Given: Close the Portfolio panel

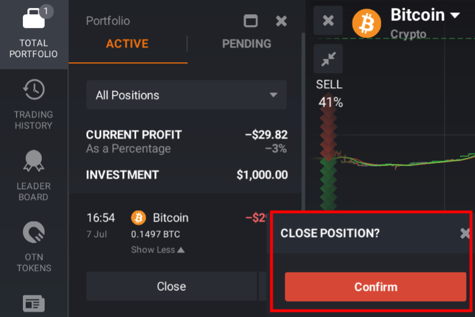Looking at the screenshot, I should point(281,21).
